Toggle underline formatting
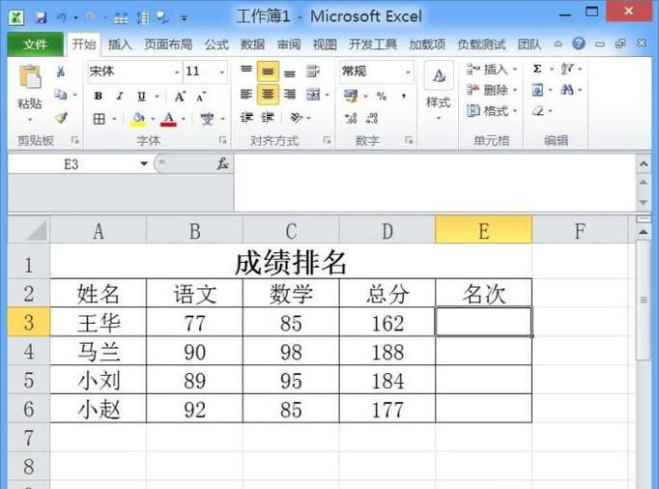Screen dimensions: 659x489 point(142,97)
